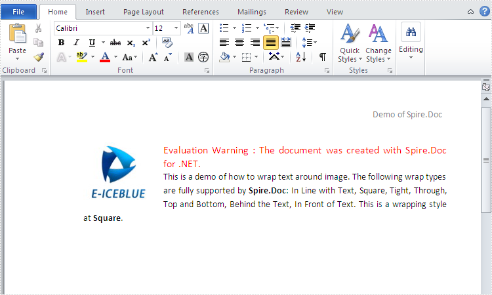Click the Cut scissors icon
This screenshot has width=492, height=295.
pos(38,28)
